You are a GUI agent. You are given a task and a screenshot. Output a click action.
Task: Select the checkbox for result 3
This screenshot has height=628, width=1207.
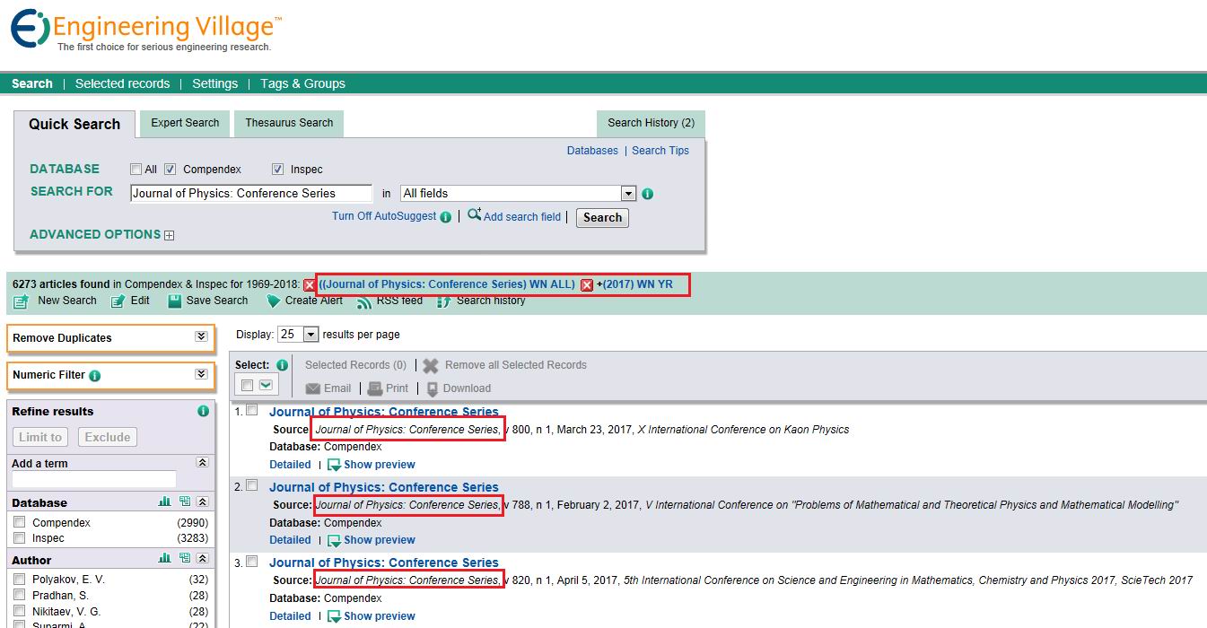point(252,562)
